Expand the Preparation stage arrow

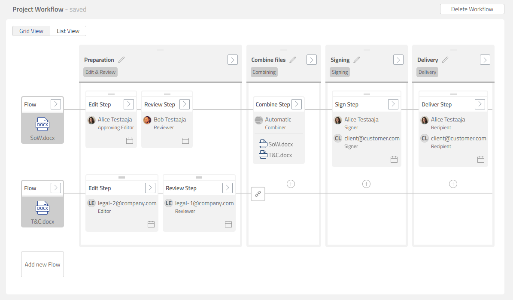[x=232, y=60]
